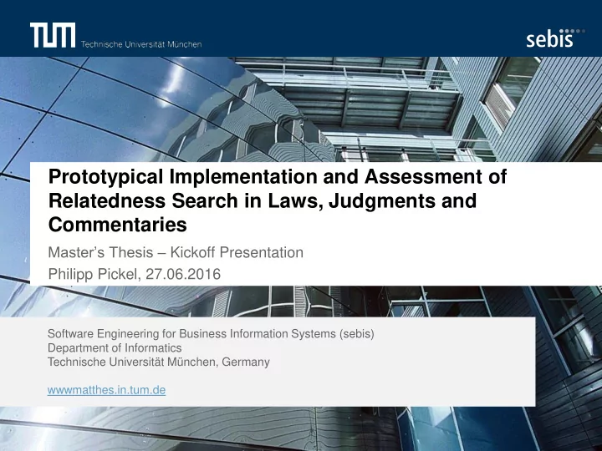Click the TUM logo
The width and height of the screenshot is (602, 451).
pos(53,35)
